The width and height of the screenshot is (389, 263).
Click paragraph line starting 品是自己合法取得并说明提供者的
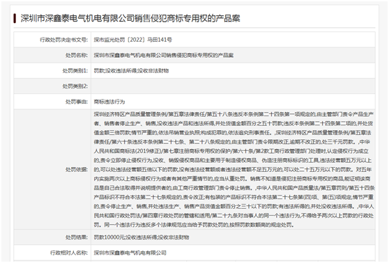pyautogui.click(x=234, y=188)
